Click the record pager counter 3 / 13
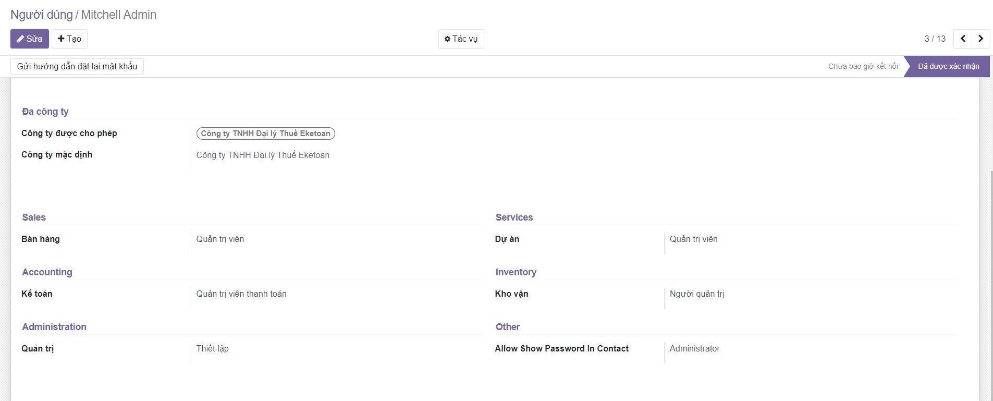The width and height of the screenshot is (993, 401). coord(935,39)
